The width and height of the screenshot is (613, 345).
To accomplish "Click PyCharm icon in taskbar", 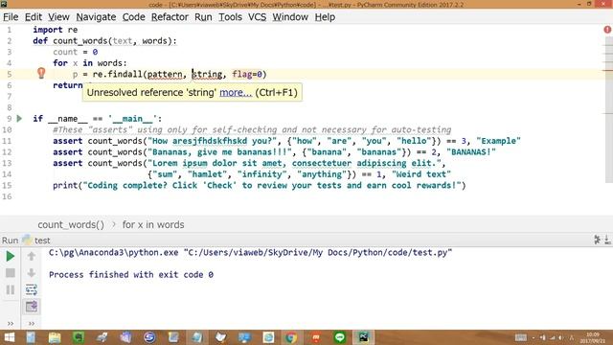I will [364, 337].
